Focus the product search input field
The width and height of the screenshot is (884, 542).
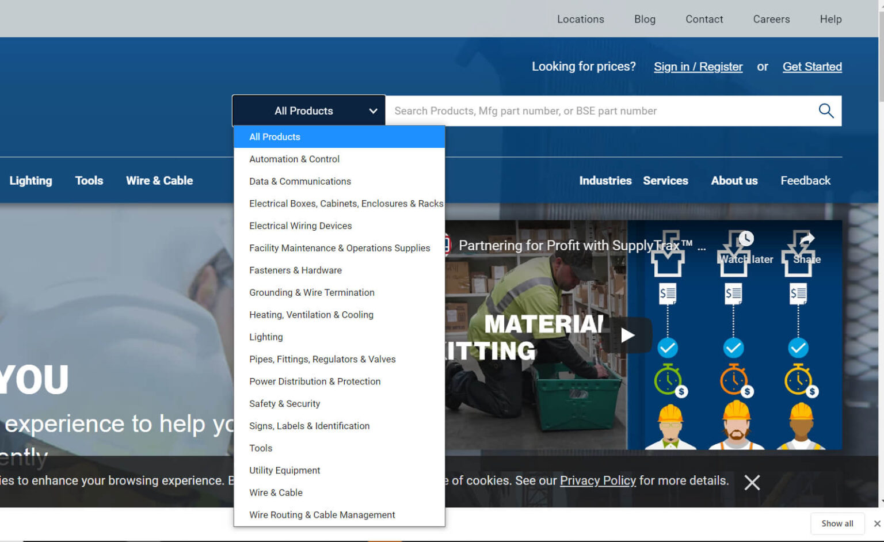point(599,110)
